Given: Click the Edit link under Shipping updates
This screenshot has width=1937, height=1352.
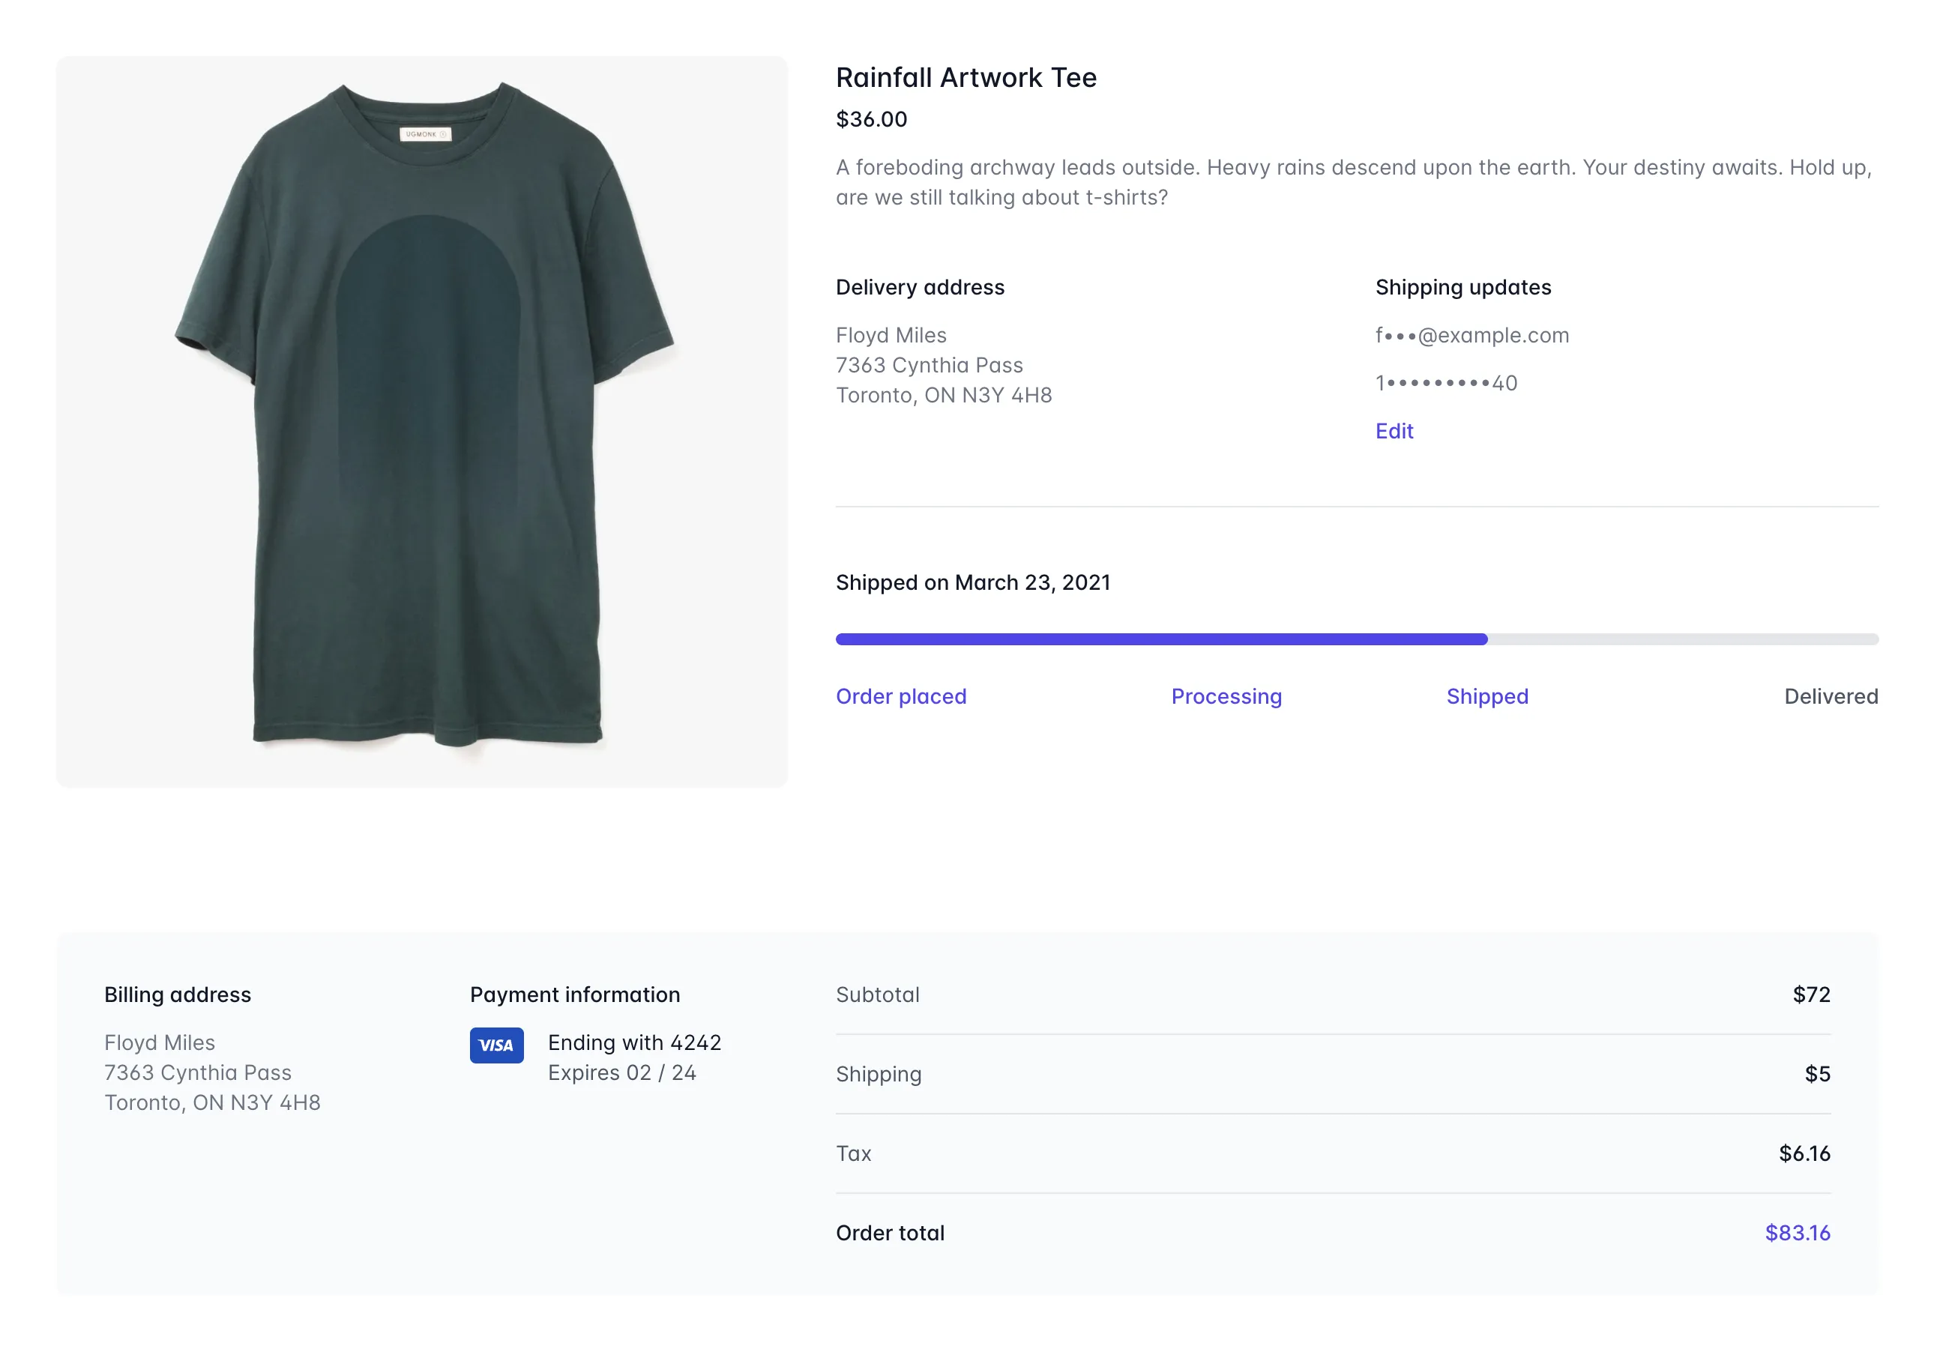Looking at the screenshot, I should tap(1394, 431).
